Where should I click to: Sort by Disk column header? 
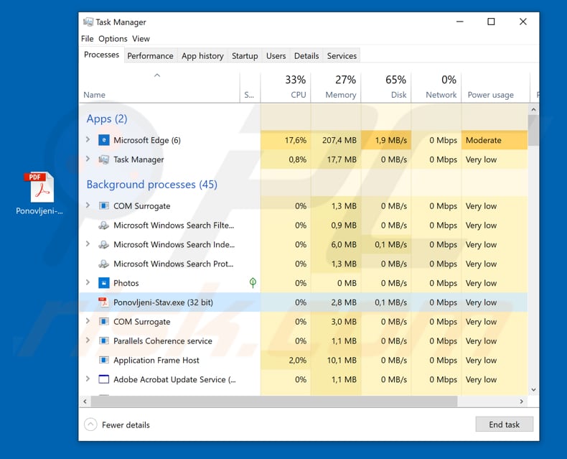386,87
